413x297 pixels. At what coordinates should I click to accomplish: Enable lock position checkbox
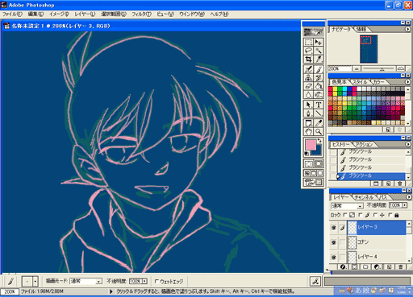pyautogui.click(x=375, y=215)
